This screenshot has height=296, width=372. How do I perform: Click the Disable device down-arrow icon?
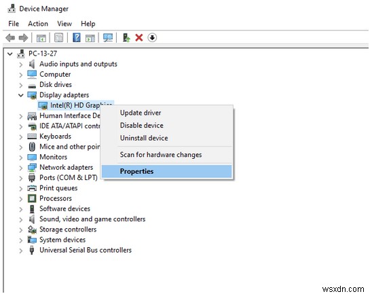[152, 38]
